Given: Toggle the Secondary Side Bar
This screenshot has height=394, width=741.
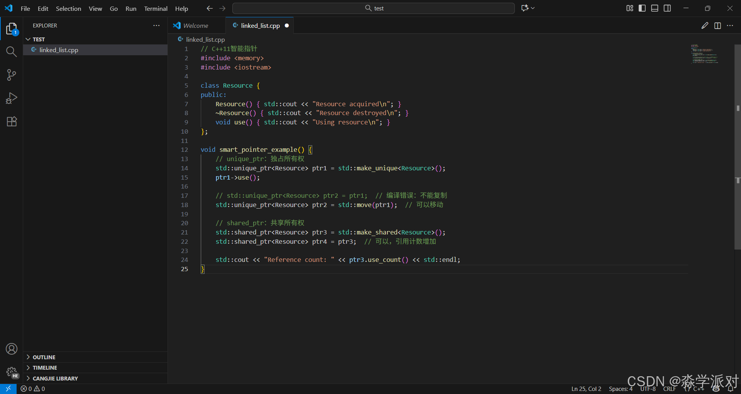Looking at the screenshot, I should pos(667,8).
